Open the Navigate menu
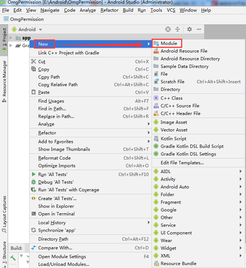This screenshot has width=246, height=268. [x=50, y=10]
